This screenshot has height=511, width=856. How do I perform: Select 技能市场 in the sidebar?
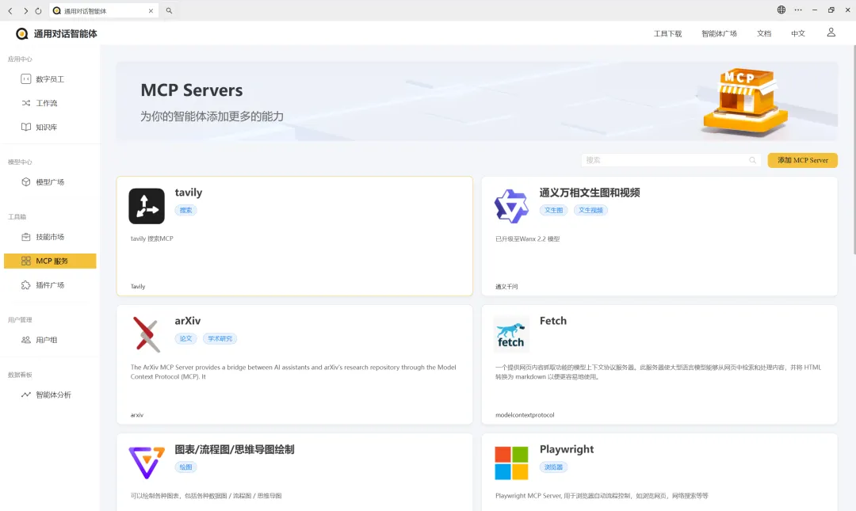tap(50, 237)
